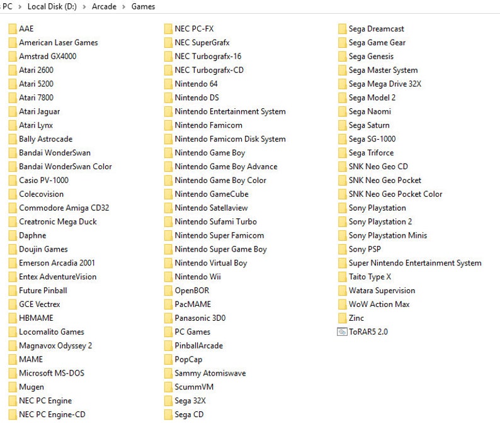Click the folder icon beside Nintendo Wii

click(168, 277)
